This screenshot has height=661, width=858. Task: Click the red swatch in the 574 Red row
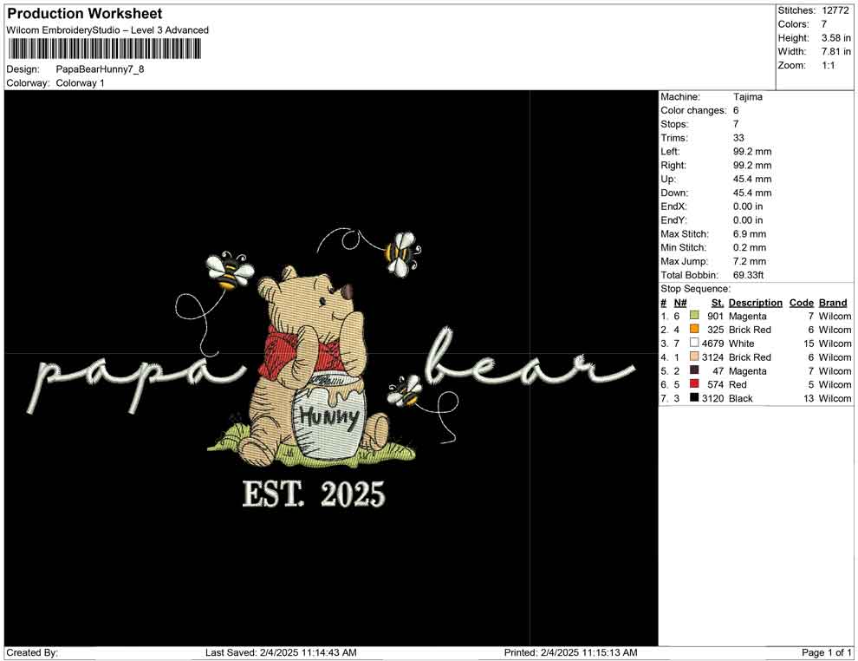click(694, 384)
